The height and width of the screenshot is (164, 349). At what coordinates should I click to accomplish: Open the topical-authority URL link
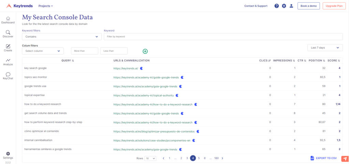[x=144, y=95]
